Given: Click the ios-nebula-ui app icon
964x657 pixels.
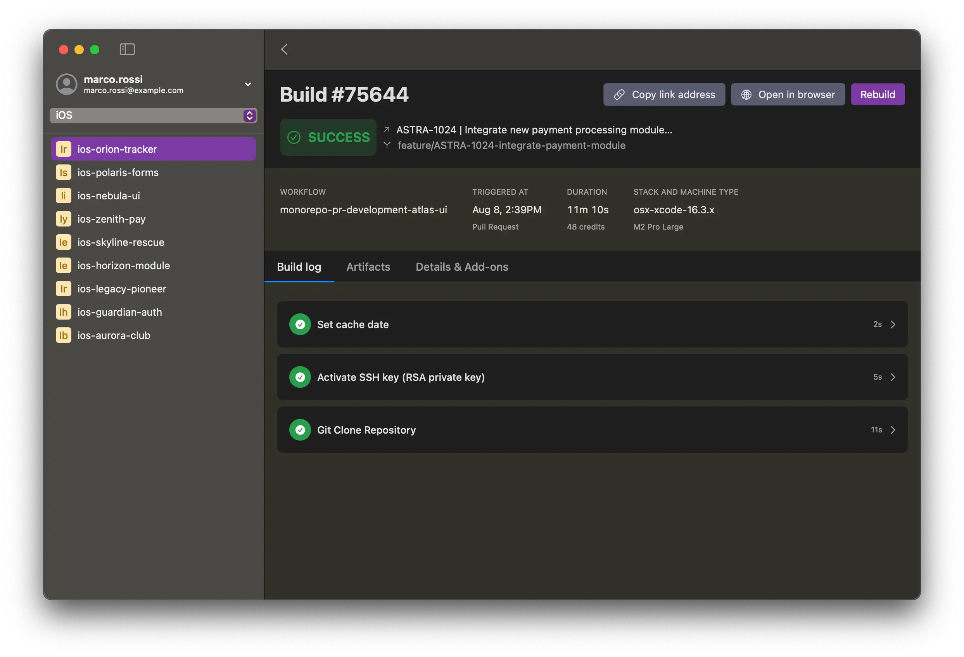Looking at the screenshot, I should tap(64, 195).
